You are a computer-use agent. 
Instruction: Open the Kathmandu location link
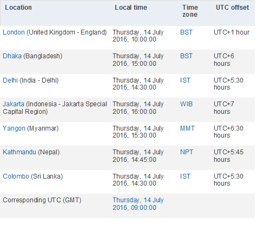coord(19,152)
